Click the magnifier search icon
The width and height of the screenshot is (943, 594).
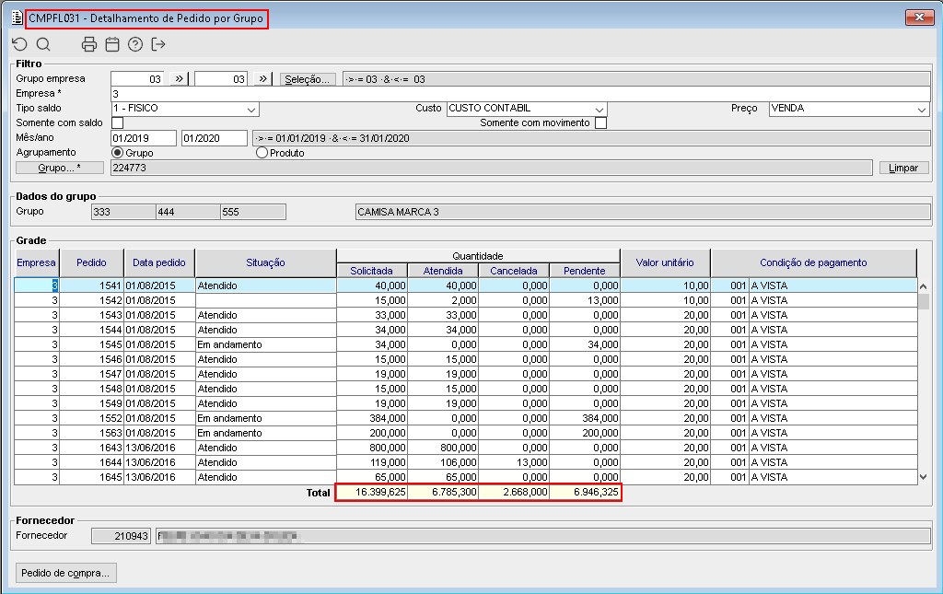[x=43, y=43]
